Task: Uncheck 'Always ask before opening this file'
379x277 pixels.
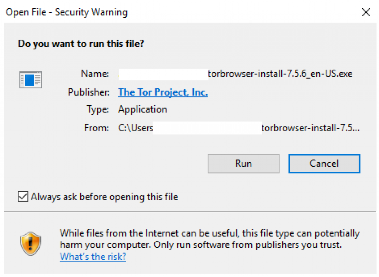Action: [x=23, y=197]
